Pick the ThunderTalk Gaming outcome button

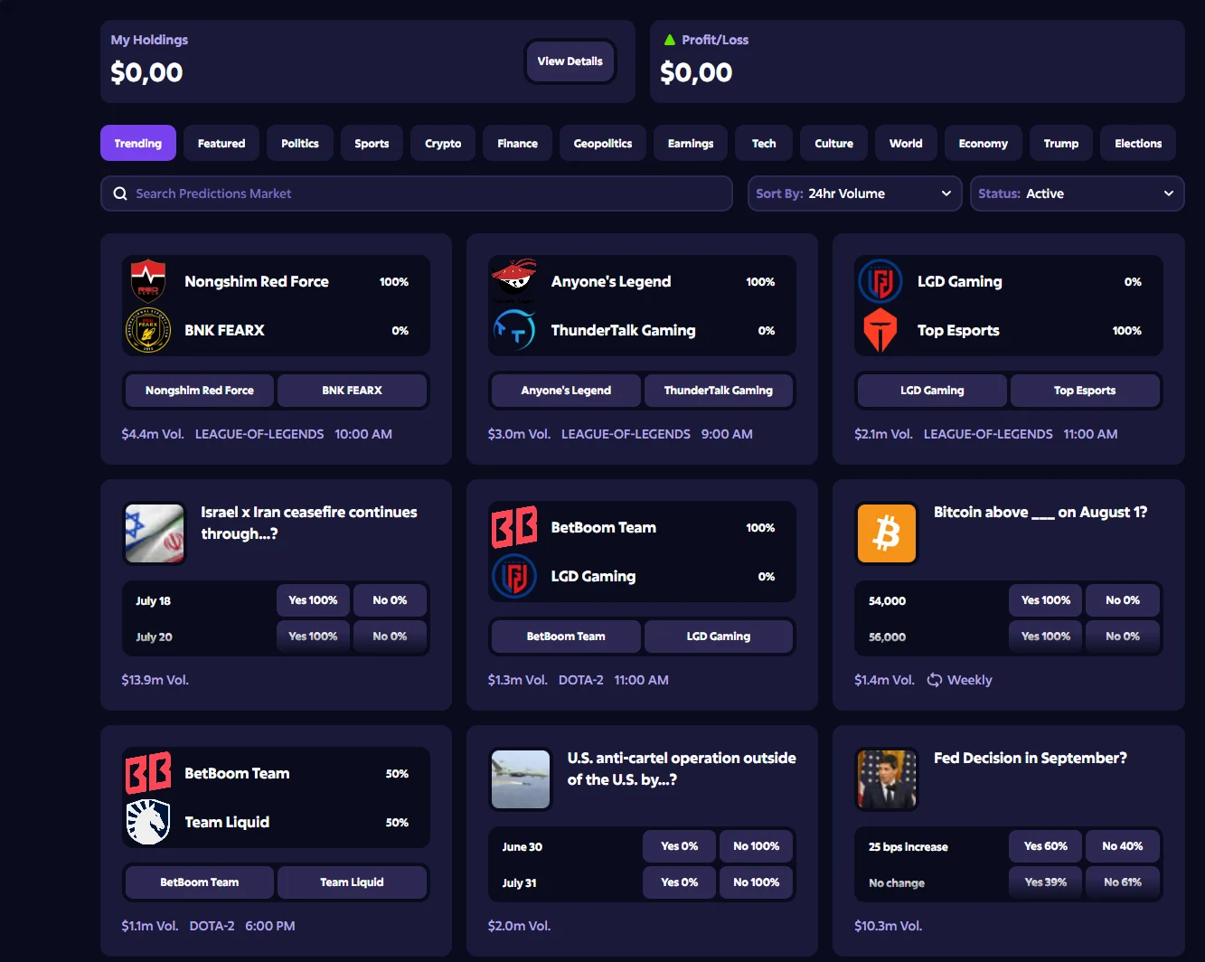tap(719, 391)
